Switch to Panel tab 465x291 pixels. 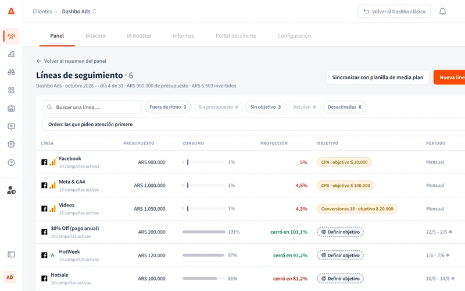(57, 36)
